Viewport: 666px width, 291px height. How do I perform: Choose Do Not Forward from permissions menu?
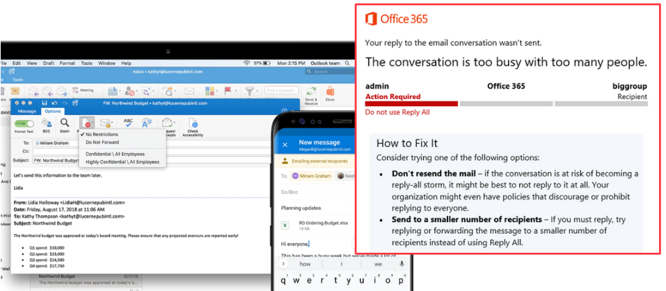(x=103, y=143)
